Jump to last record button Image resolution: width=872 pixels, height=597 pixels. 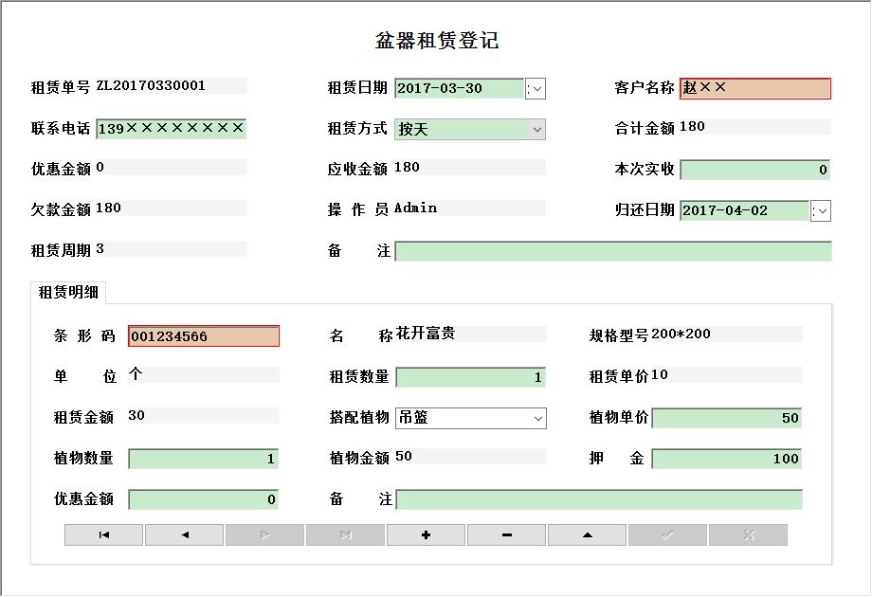click(345, 534)
